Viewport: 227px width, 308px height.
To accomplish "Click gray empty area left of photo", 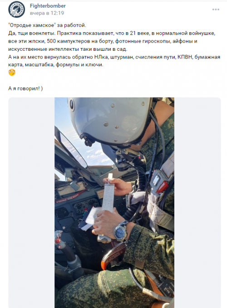I will [31, 203].
